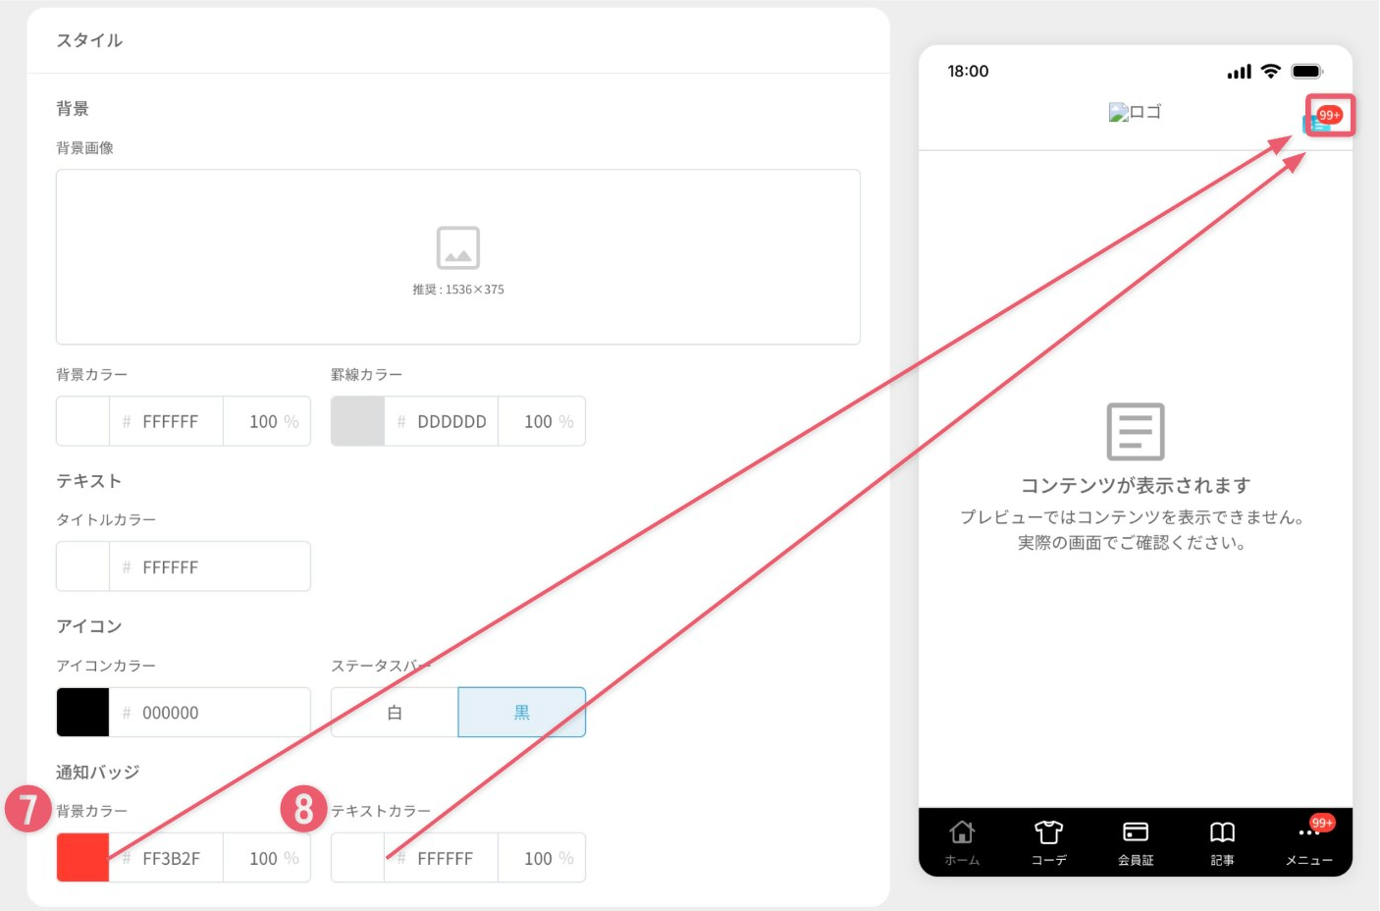1380x911 pixels.
Task: Click the gray 罫線カラー swatch
Action: 357,421
